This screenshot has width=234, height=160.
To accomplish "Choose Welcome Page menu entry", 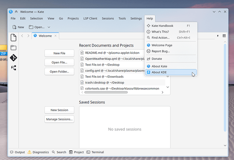I will point(171,45).
